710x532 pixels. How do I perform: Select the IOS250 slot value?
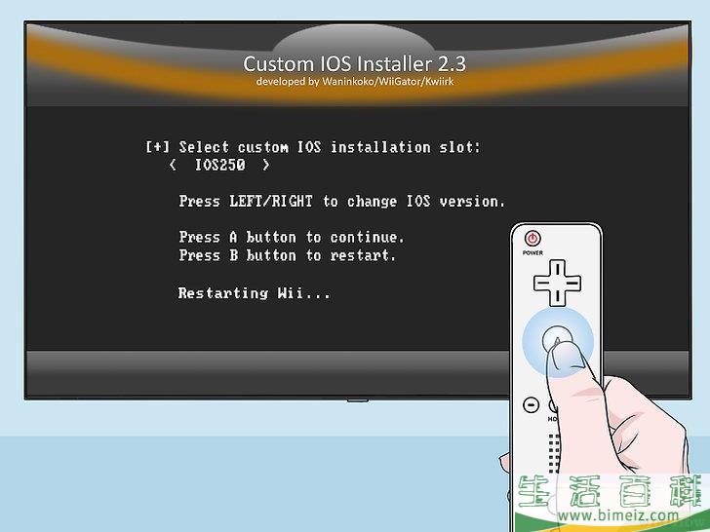coord(220,165)
